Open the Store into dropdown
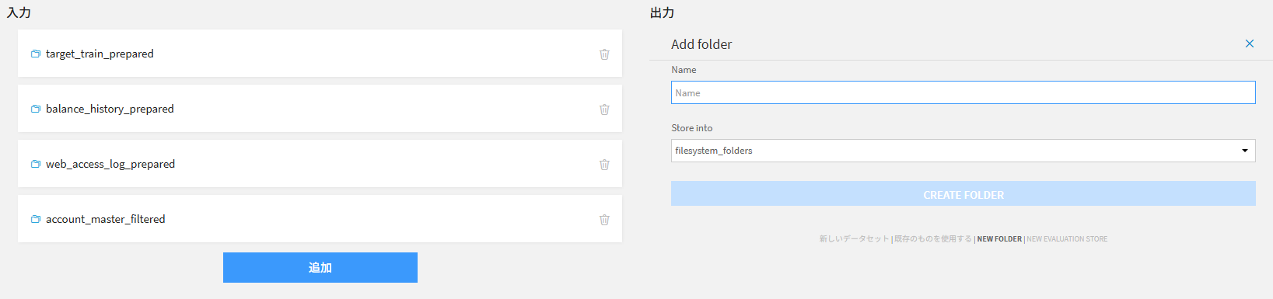Screen dimensions: 1273x299 pos(963,151)
